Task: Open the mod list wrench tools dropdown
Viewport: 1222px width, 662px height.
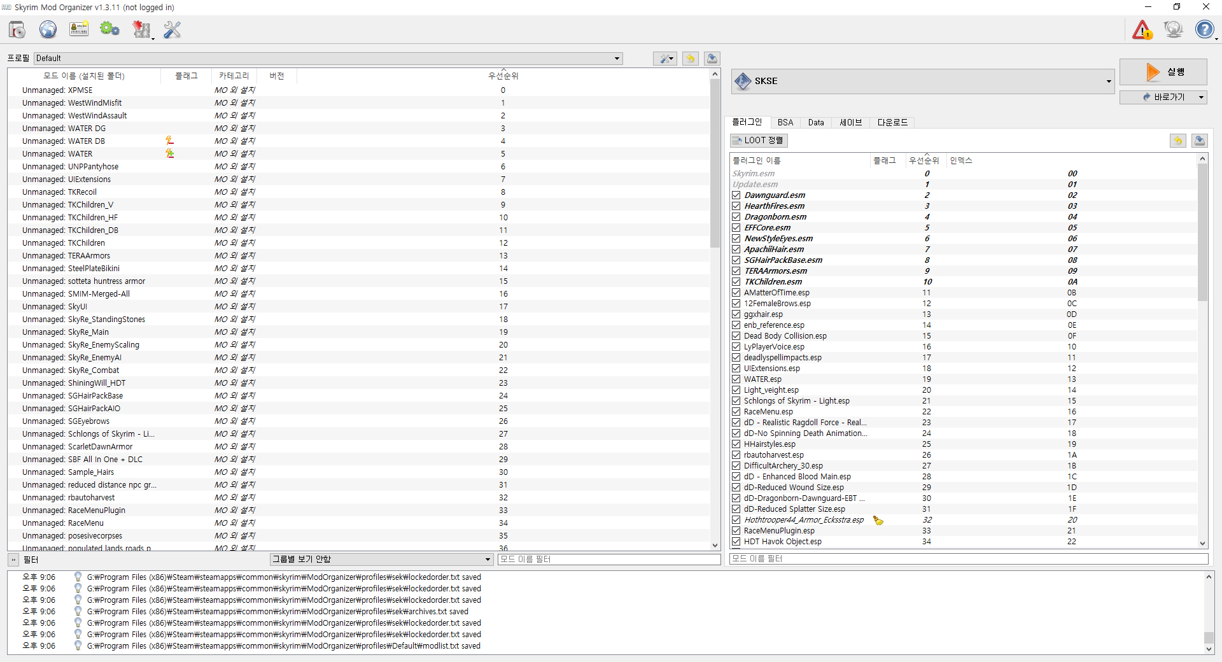Action: [665, 59]
